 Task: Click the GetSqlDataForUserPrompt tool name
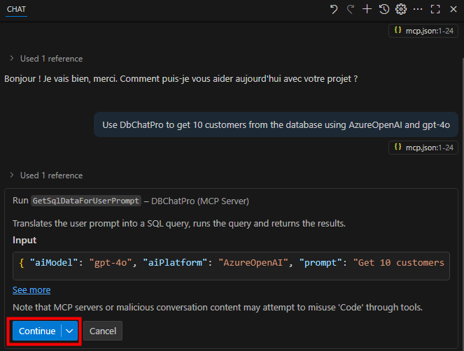click(86, 201)
